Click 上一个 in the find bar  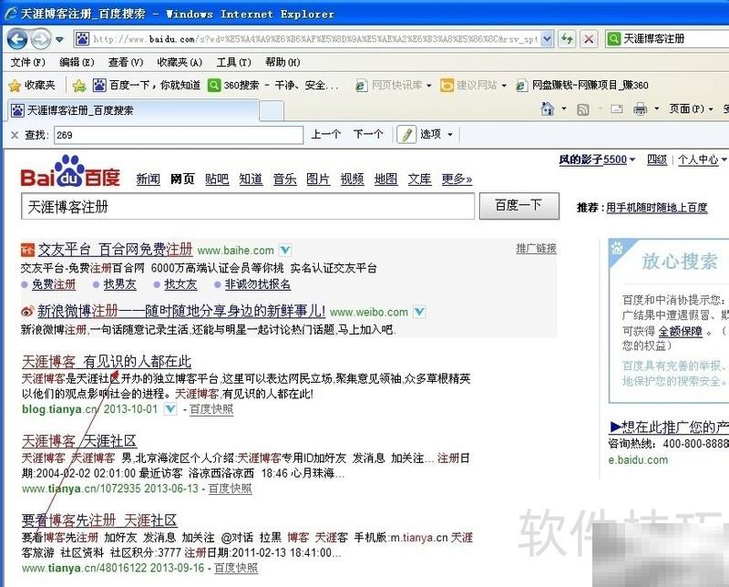coord(325,134)
